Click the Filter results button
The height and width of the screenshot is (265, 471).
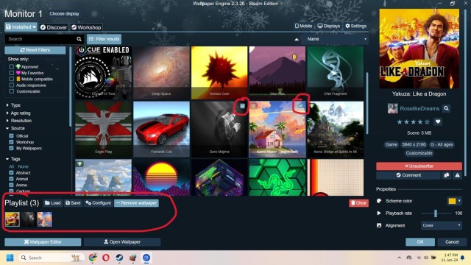[105, 39]
